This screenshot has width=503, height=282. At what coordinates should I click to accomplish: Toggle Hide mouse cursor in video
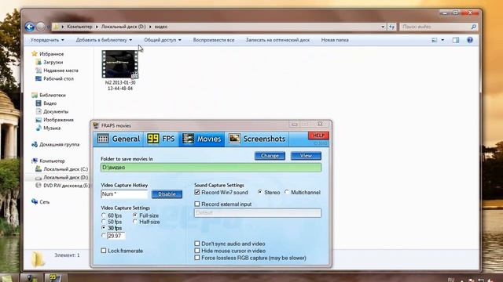click(x=197, y=251)
